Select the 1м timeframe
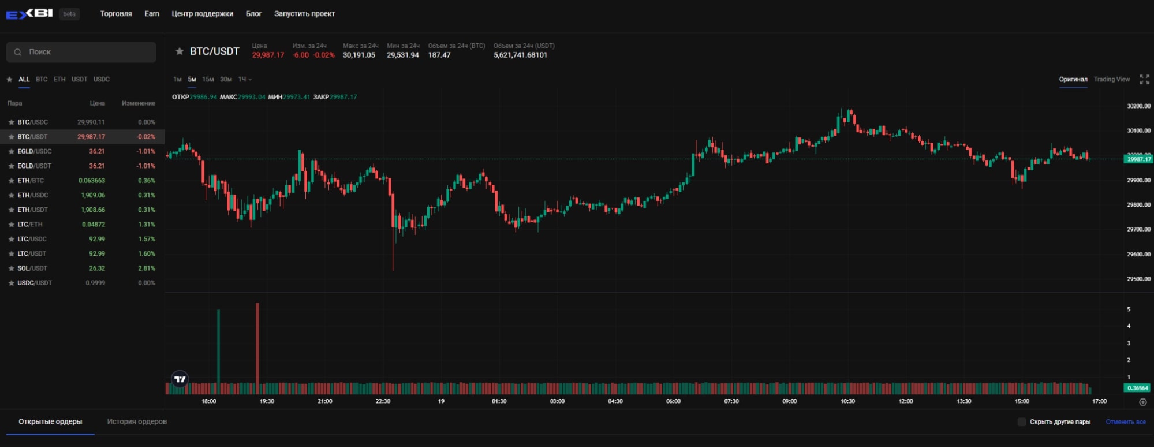 tap(177, 80)
